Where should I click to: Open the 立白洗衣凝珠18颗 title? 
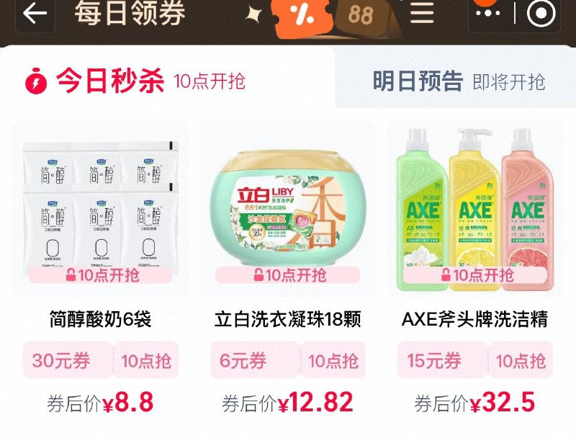pyautogui.click(x=288, y=319)
